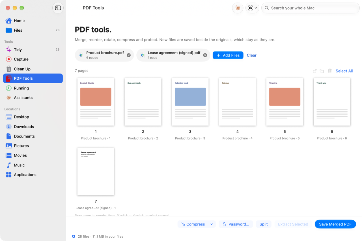Click Extract Selected

293,224
